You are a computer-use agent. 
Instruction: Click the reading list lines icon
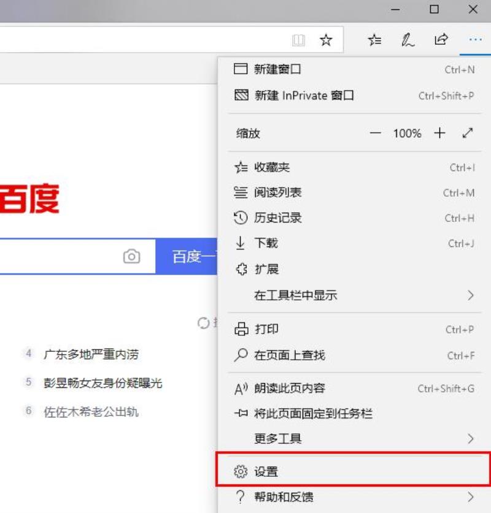(x=241, y=192)
